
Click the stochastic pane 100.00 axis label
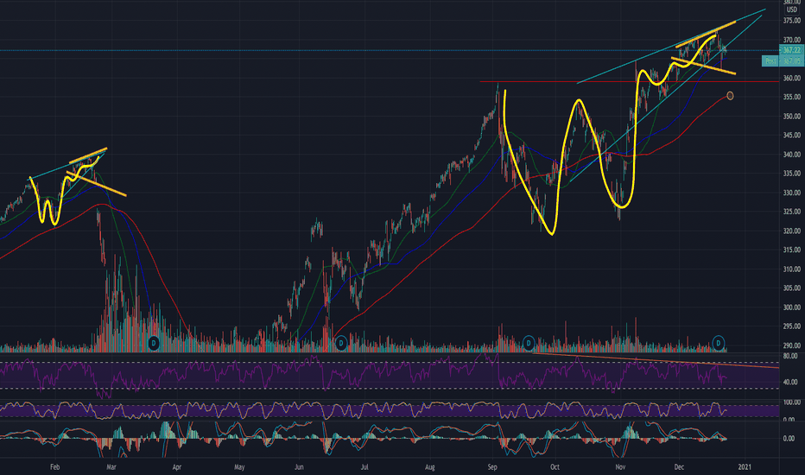[x=792, y=402]
